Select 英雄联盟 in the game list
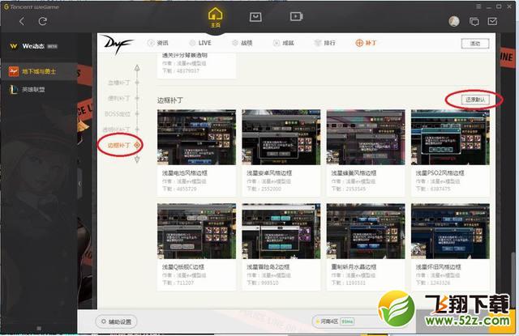519x336 pixels. coord(39,89)
